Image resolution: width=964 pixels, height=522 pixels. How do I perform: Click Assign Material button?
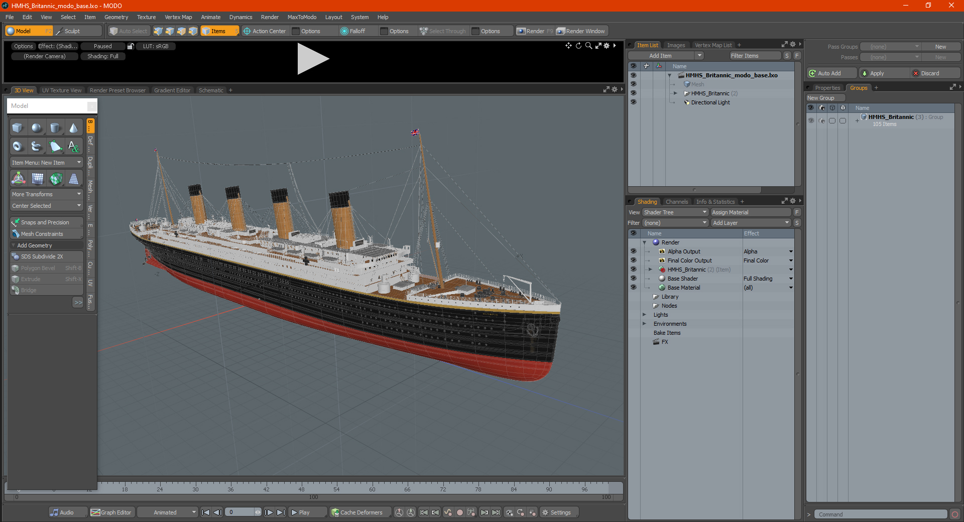(x=751, y=212)
